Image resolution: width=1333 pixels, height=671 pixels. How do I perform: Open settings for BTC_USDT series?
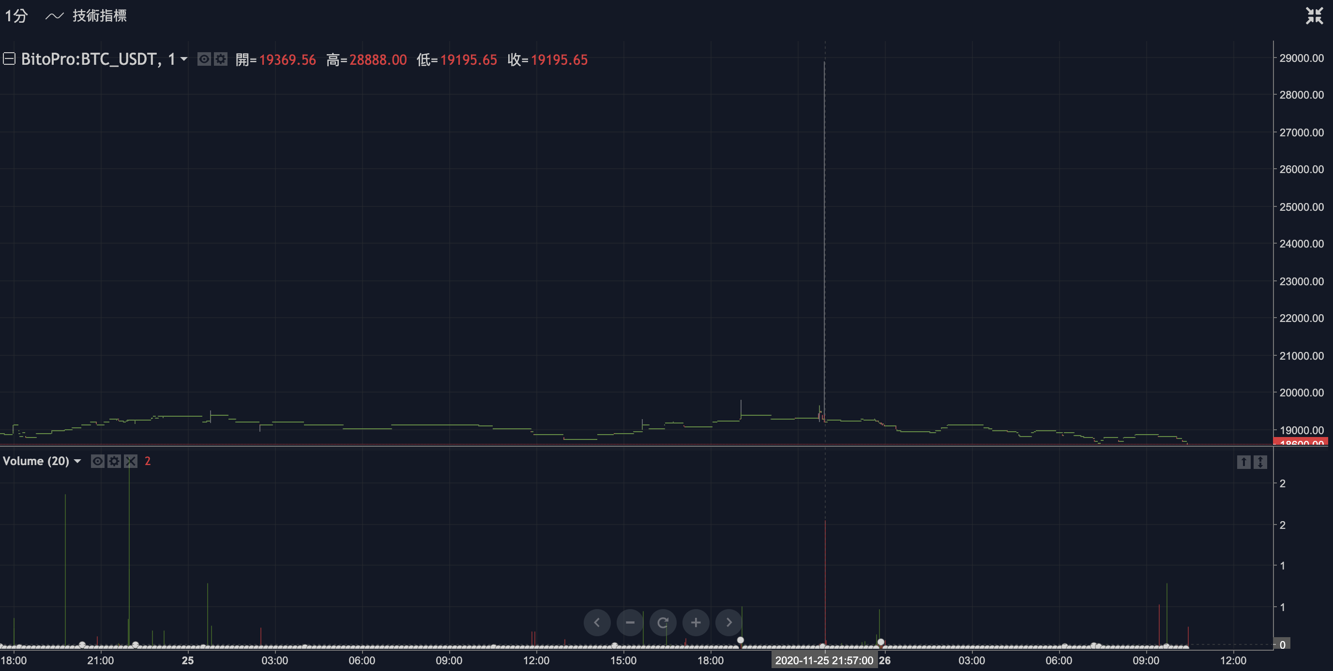pos(220,59)
